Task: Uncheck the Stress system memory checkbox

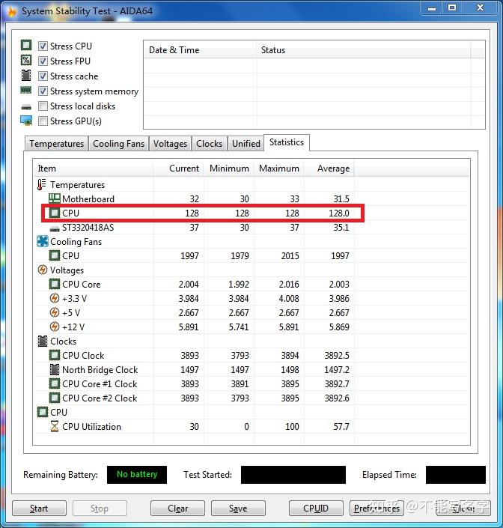Action: 43,91
